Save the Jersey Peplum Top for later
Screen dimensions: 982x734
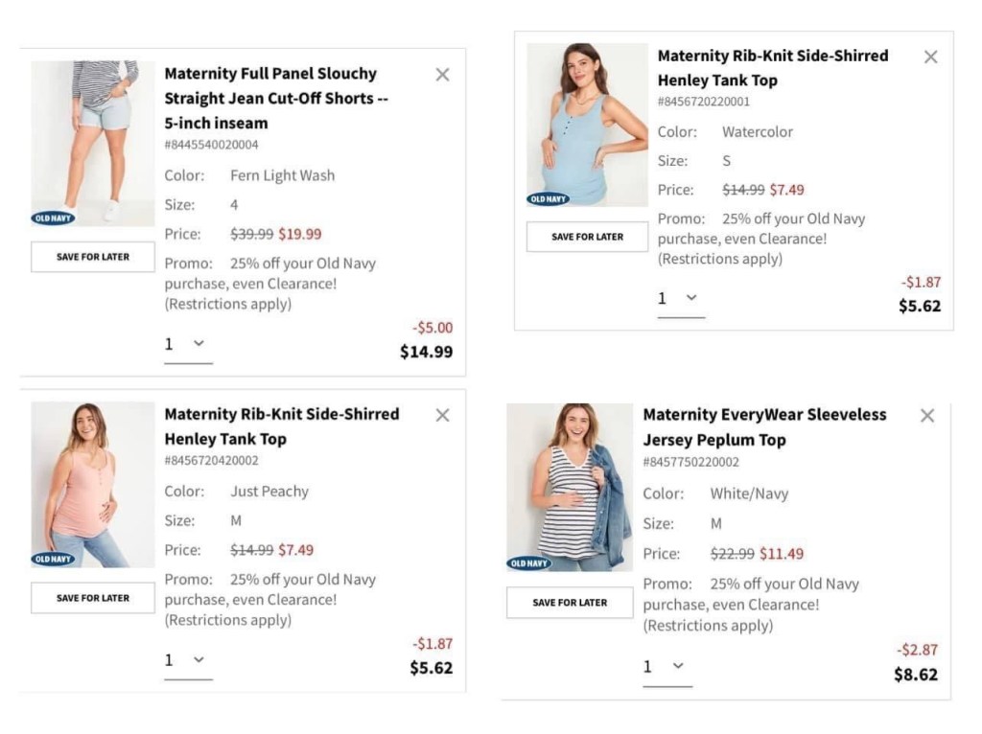pos(570,603)
